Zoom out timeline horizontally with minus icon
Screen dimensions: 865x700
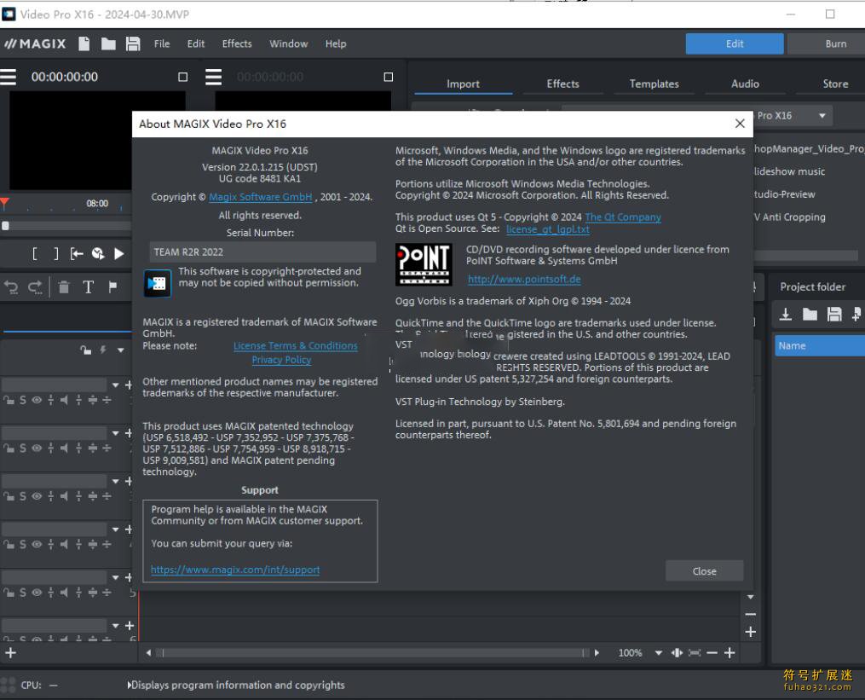pos(712,652)
